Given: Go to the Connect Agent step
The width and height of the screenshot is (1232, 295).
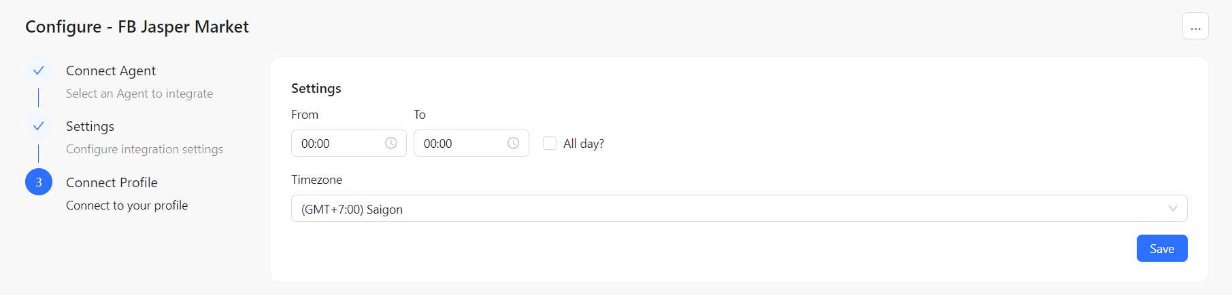Looking at the screenshot, I should point(111,71).
